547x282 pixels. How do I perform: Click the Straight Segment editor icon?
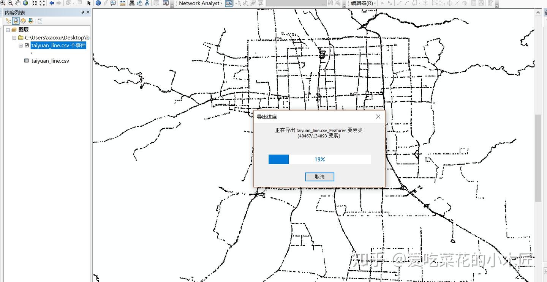[x=398, y=3]
